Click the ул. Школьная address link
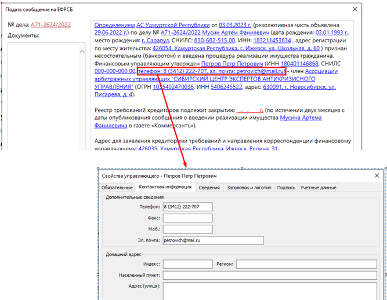 click(236, 48)
